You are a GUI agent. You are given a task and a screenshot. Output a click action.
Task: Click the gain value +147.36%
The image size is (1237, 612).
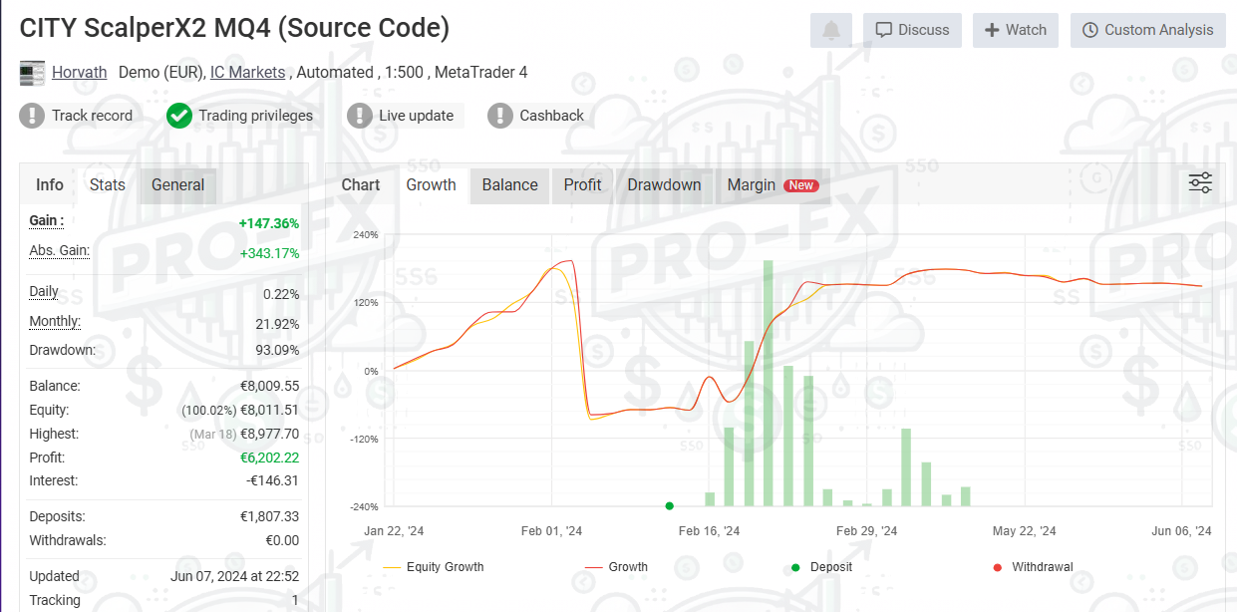click(269, 224)
